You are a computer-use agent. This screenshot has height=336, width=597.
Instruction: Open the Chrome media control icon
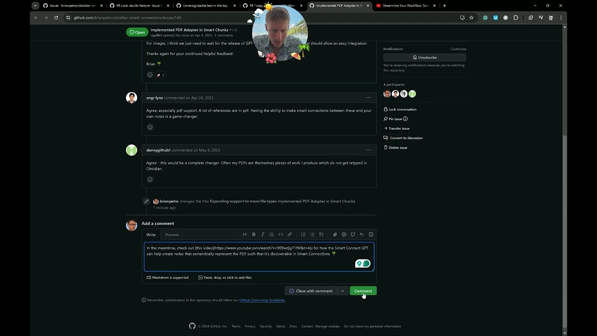[x=541, y=18]
